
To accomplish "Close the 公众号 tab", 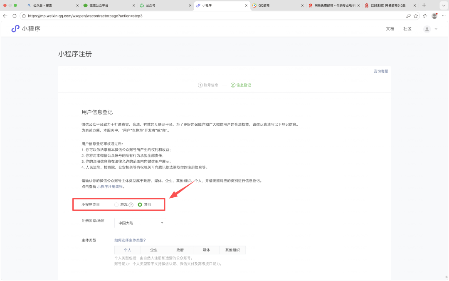I will 190,5.
